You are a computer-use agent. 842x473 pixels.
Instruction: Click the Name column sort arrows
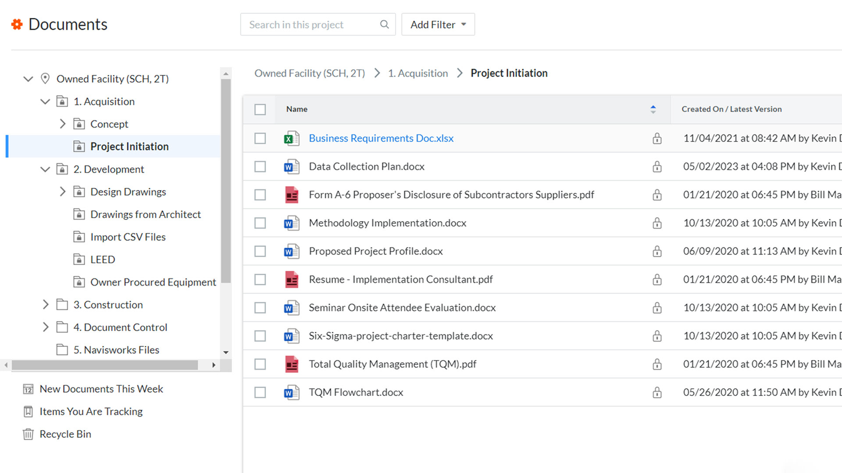point(653,109)
